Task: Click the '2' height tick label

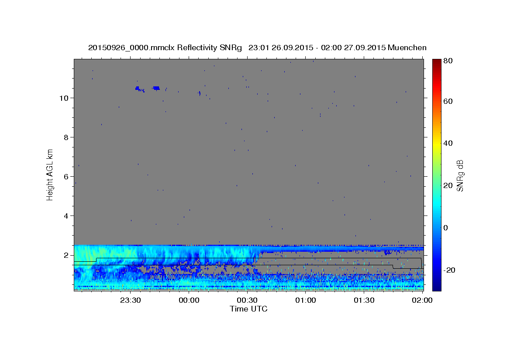Action: [x=66, y=255]
